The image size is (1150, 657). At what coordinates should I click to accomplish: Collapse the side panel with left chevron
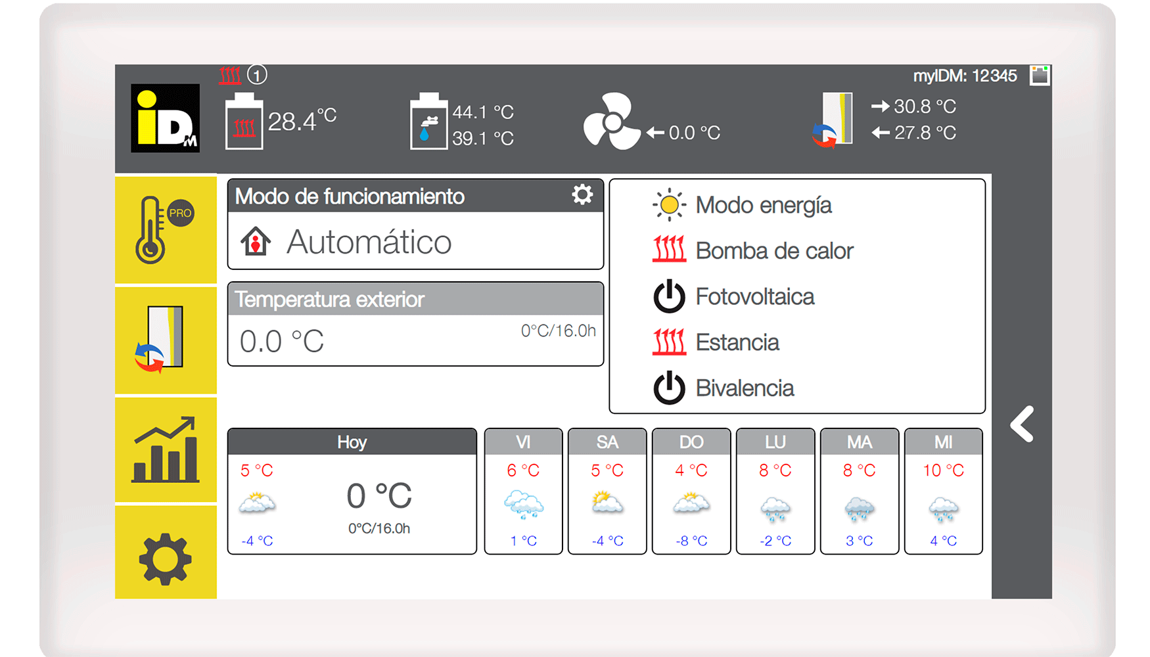click(x=1023, y=424)
